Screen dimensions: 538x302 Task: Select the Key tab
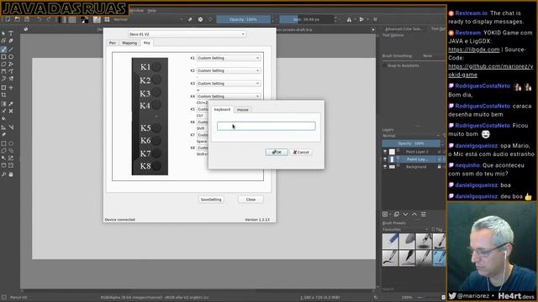point(147,43)
